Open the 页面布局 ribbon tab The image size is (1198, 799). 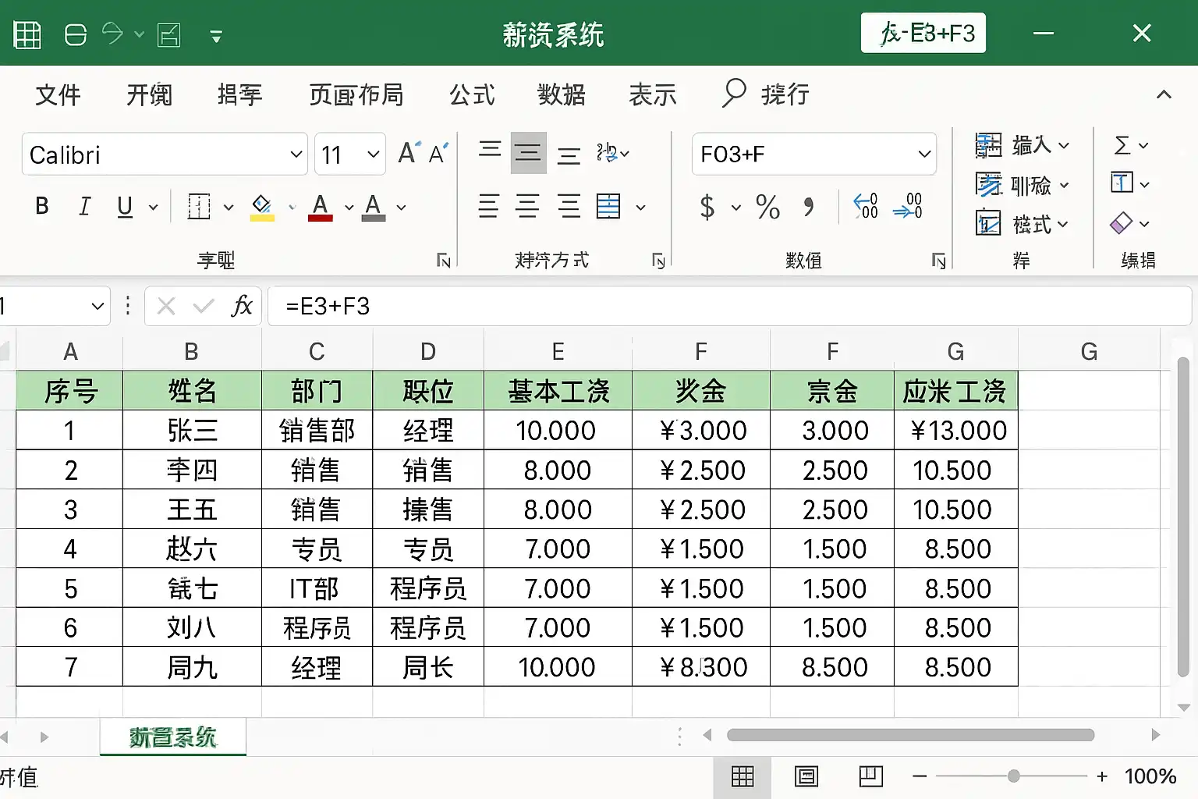coord(356,94)
